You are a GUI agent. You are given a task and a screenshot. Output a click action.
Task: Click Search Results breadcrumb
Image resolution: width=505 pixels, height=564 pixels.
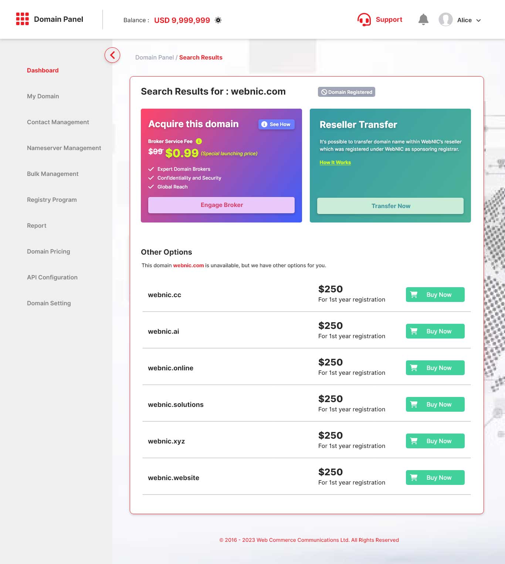(201, 57)
